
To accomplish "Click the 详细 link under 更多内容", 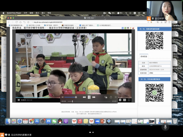I will [x=151, y=73].
